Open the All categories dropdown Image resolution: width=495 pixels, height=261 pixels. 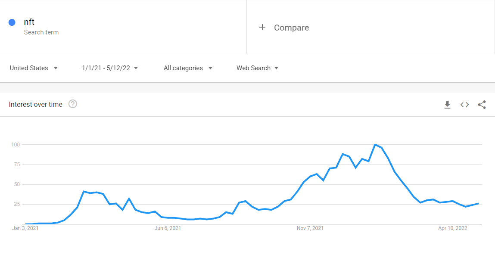tap(188, 68)
